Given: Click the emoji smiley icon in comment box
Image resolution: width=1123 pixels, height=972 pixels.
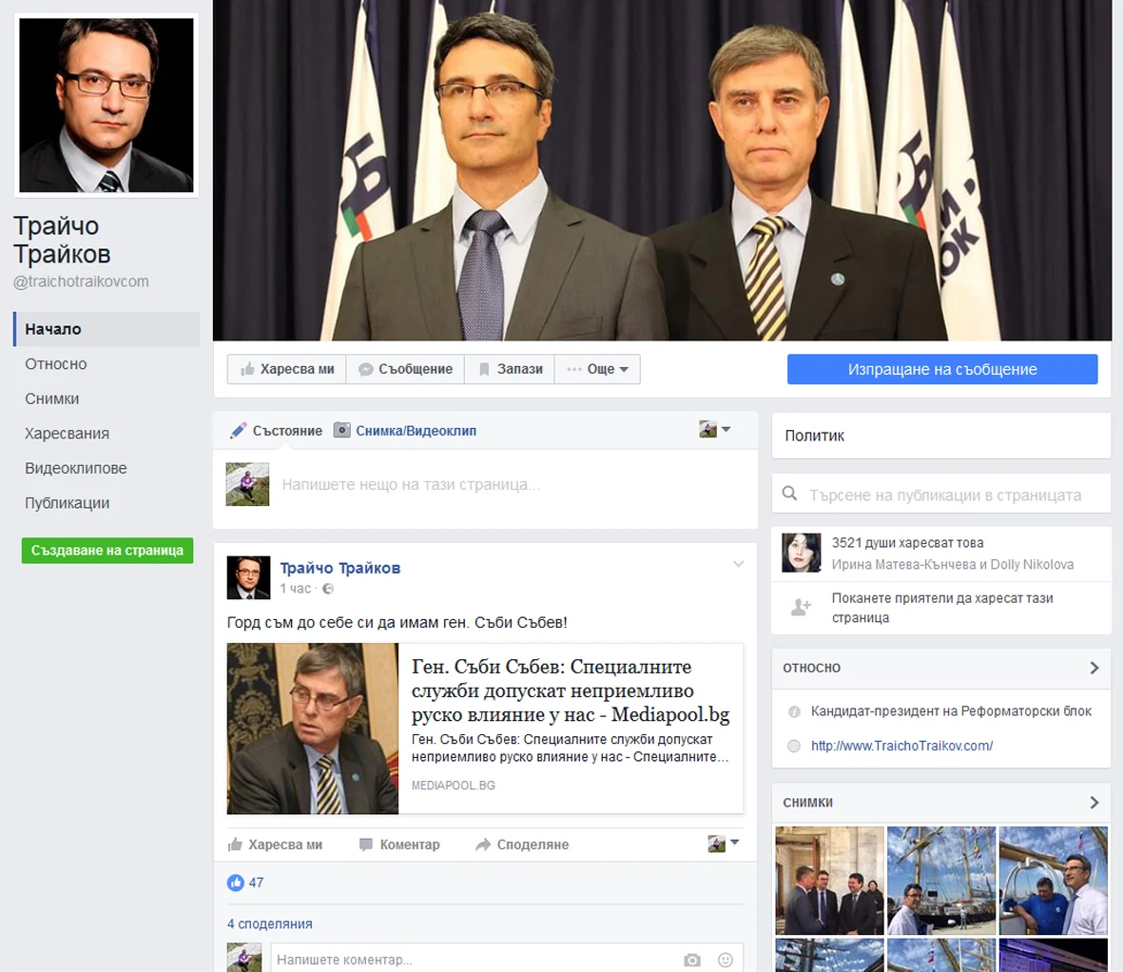Looking at the screenshot, I should (726, 960).
